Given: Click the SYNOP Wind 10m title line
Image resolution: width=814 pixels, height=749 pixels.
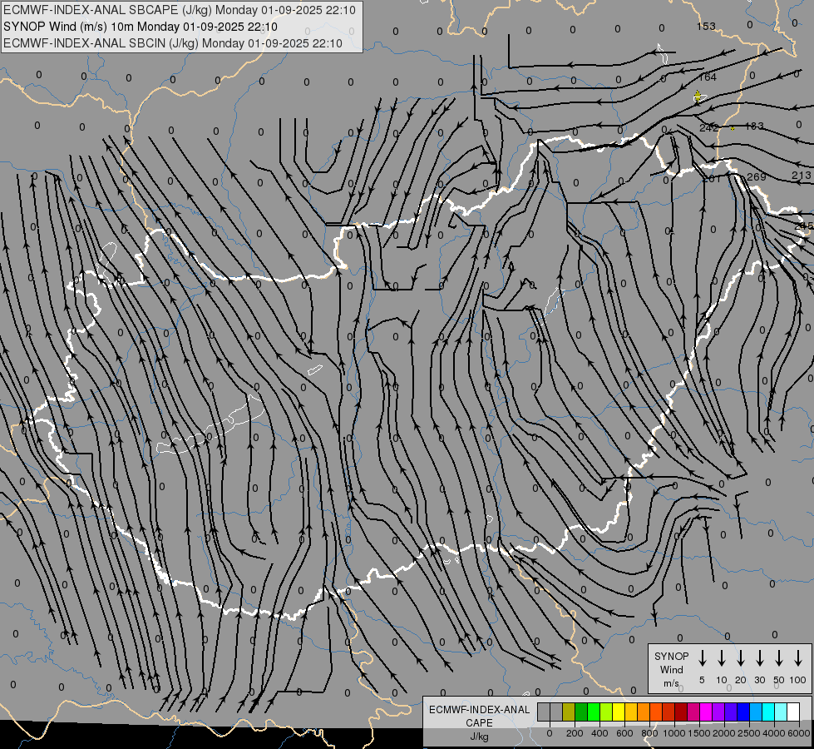Looking at the screenshot, I should [x=141, y=27].
